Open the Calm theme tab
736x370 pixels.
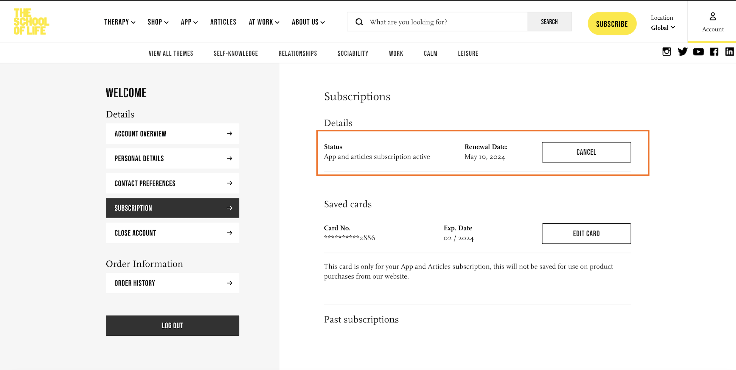(x=430, y=54)
